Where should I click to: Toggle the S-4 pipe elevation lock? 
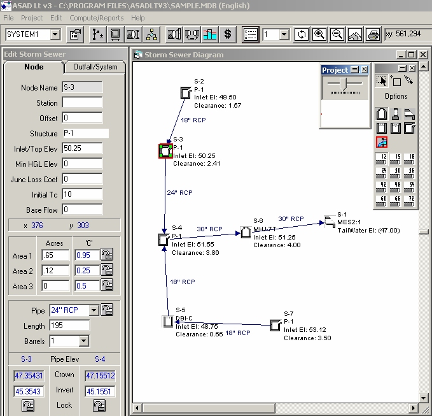tap(99, 406)
